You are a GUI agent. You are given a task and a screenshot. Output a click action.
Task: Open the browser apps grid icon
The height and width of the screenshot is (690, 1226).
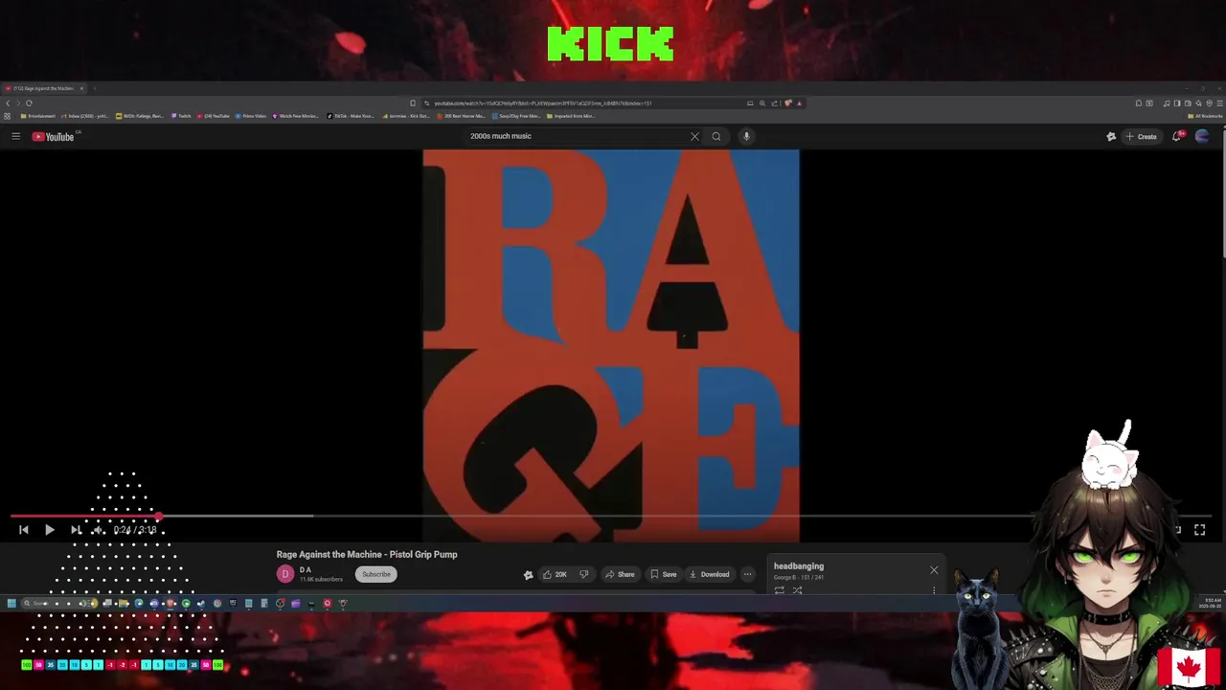[8, 116]
